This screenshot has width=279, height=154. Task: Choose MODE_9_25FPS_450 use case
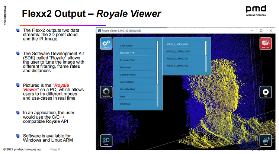point(178,65)
